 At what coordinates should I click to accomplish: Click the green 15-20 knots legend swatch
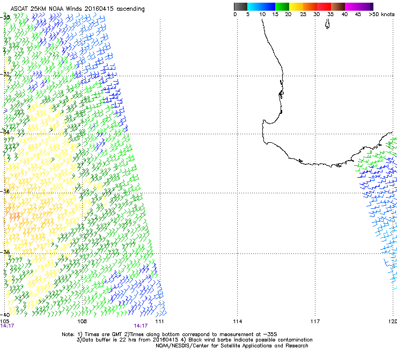pos(282,6)
